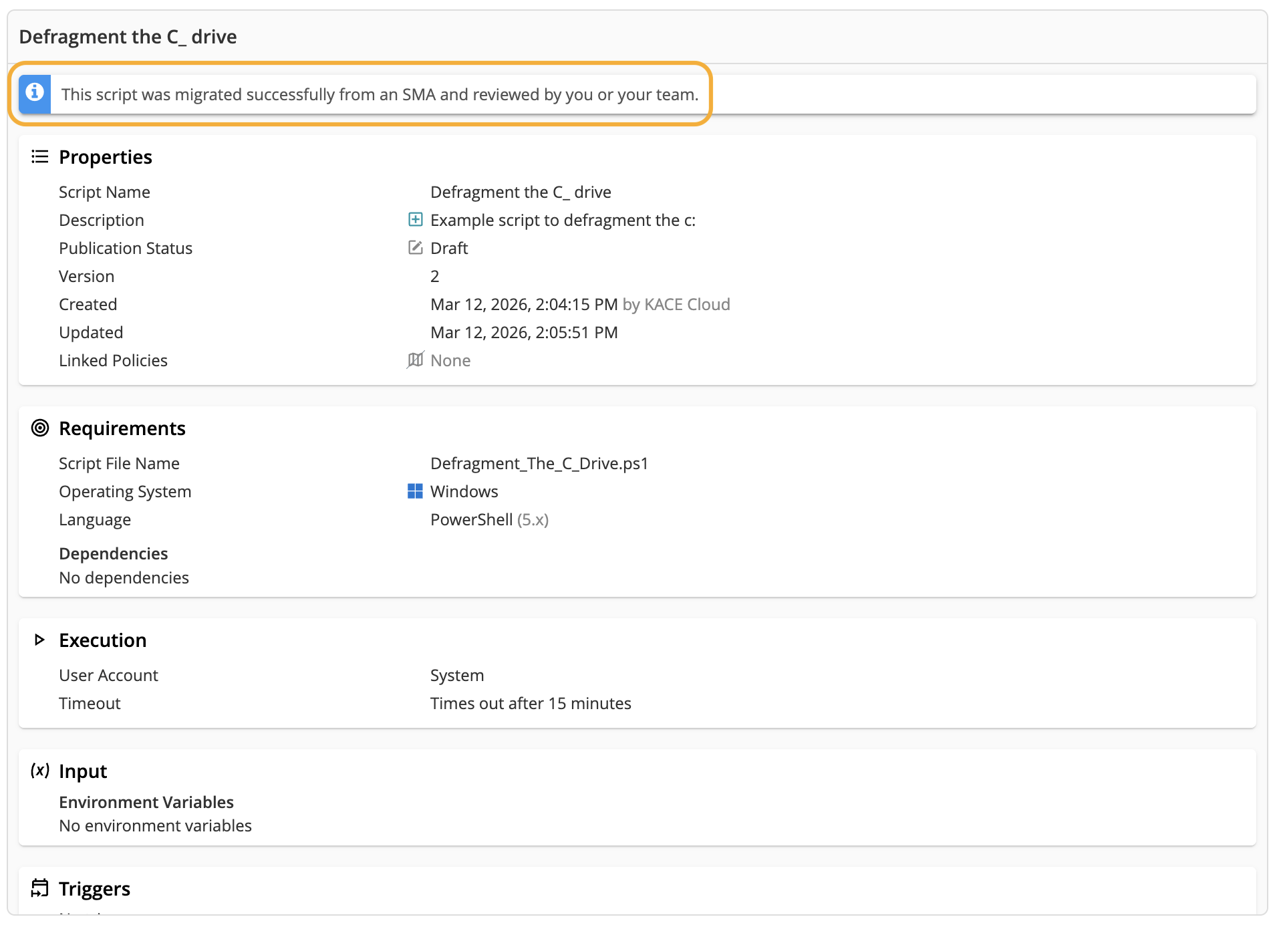Click the Triggers calendar icon

pyautogui.click(x=40, y=888)
